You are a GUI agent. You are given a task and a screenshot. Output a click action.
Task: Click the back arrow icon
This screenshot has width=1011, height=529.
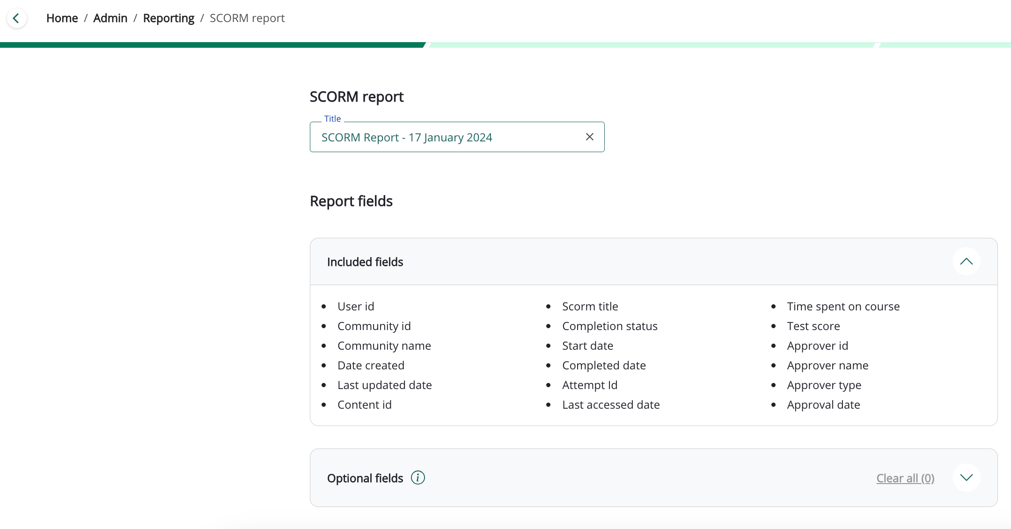tap(16, 18)
